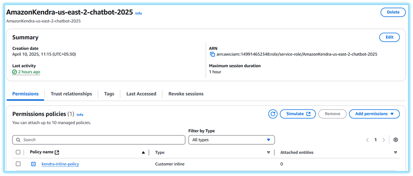Click the Type column header
Image resolution: width=413 pixels, height=176 pixels.
click(x=160, y=153)
